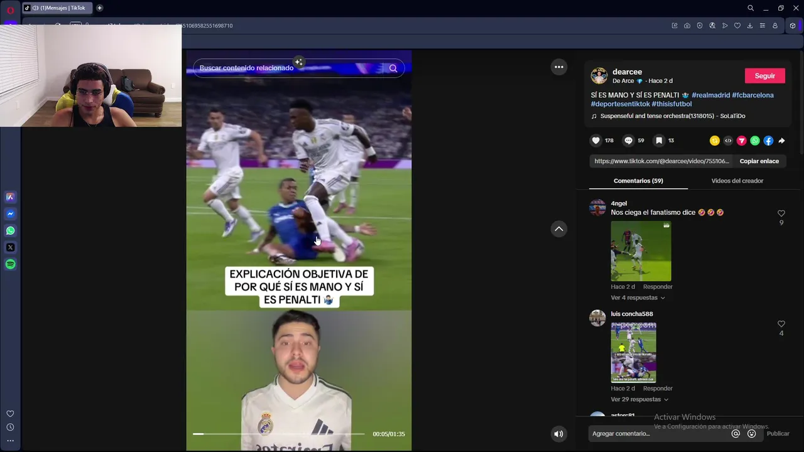Screen dimensions: 804x452
Task: Open the browser profile account icon
Action: pos(775,26)
